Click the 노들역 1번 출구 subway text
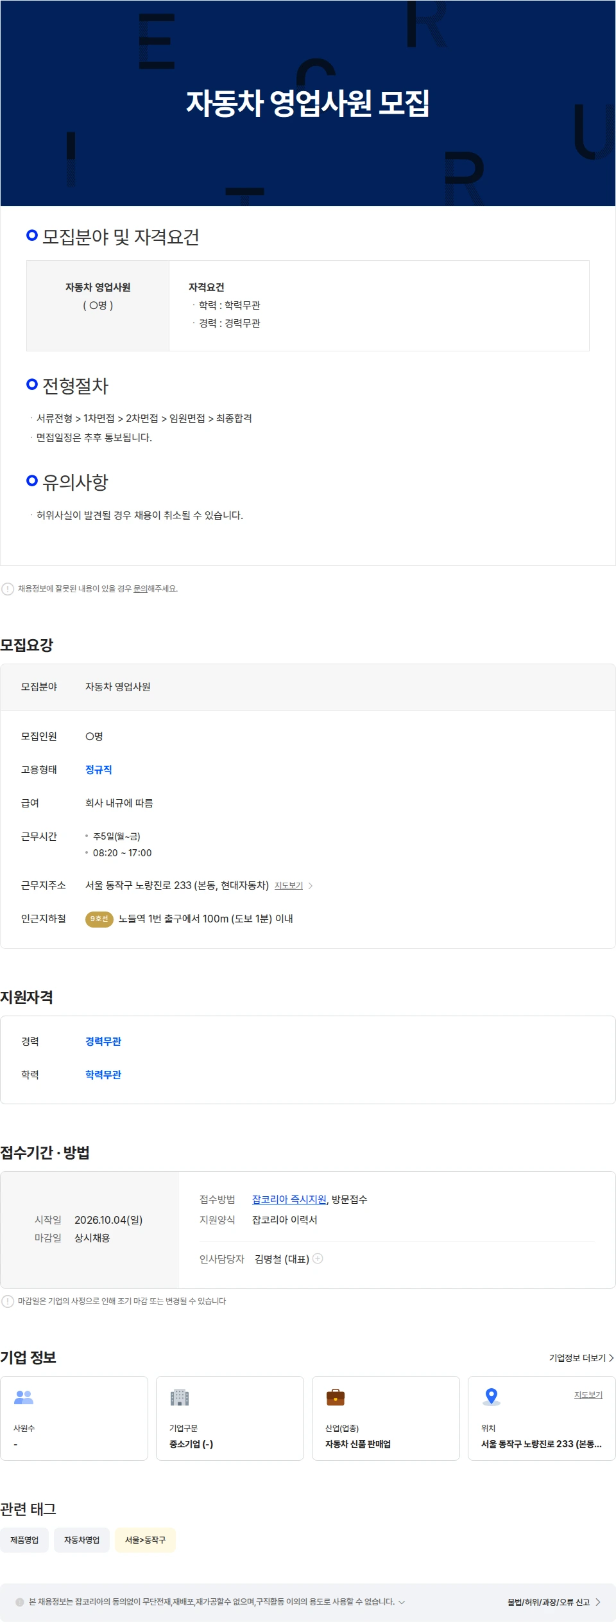The width and height of the screenshot is (616, 1622). [x=206, y=919]
